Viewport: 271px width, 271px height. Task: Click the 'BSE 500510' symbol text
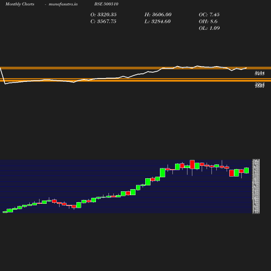point(106,4)
